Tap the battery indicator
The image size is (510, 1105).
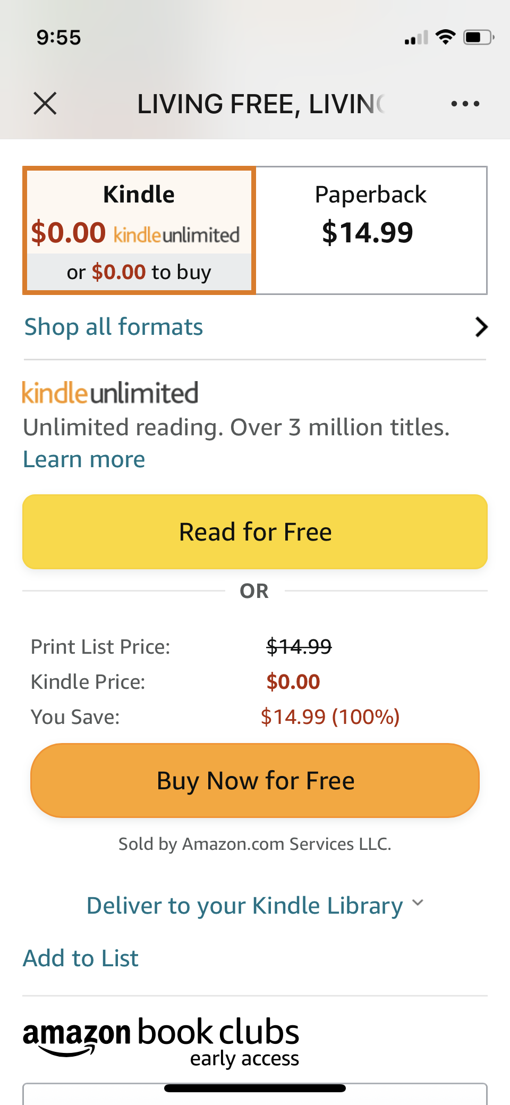point(475,36)
